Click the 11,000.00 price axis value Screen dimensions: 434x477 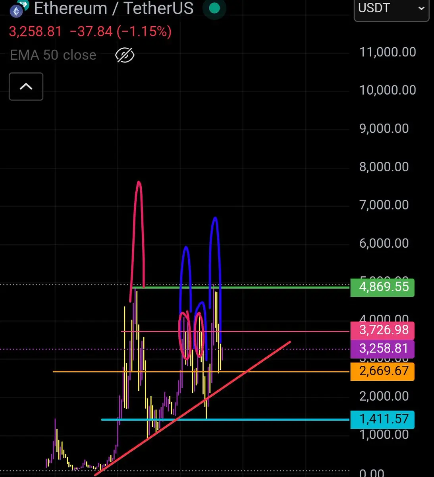388,52
